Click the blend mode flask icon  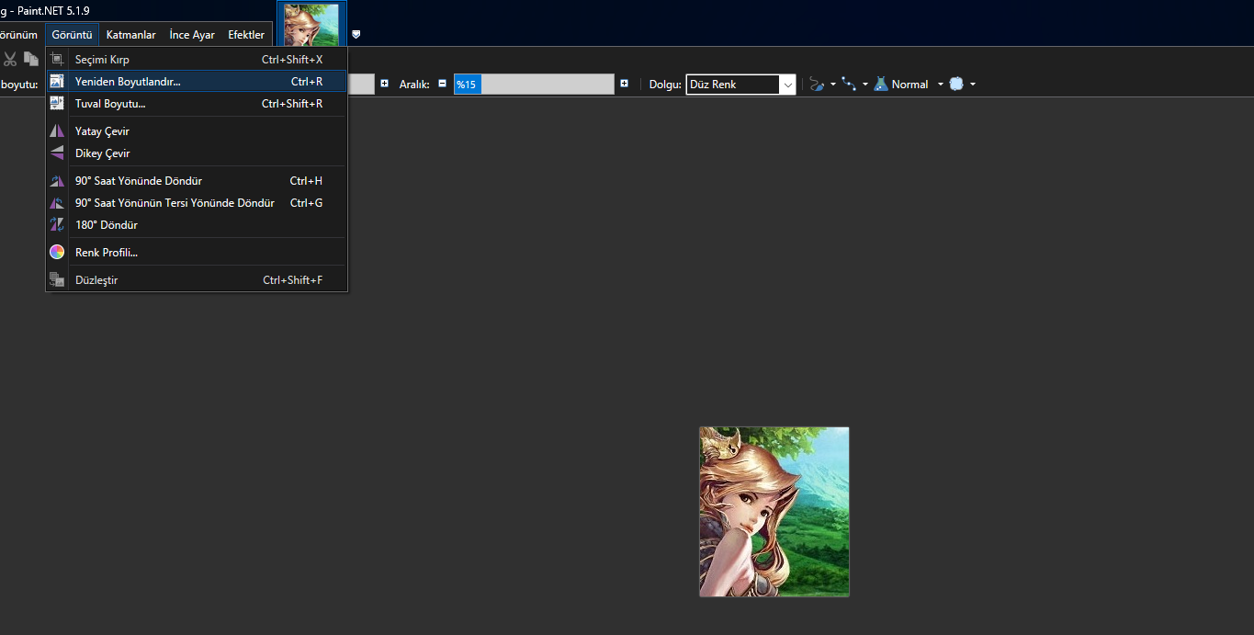(x=881, y=84)
